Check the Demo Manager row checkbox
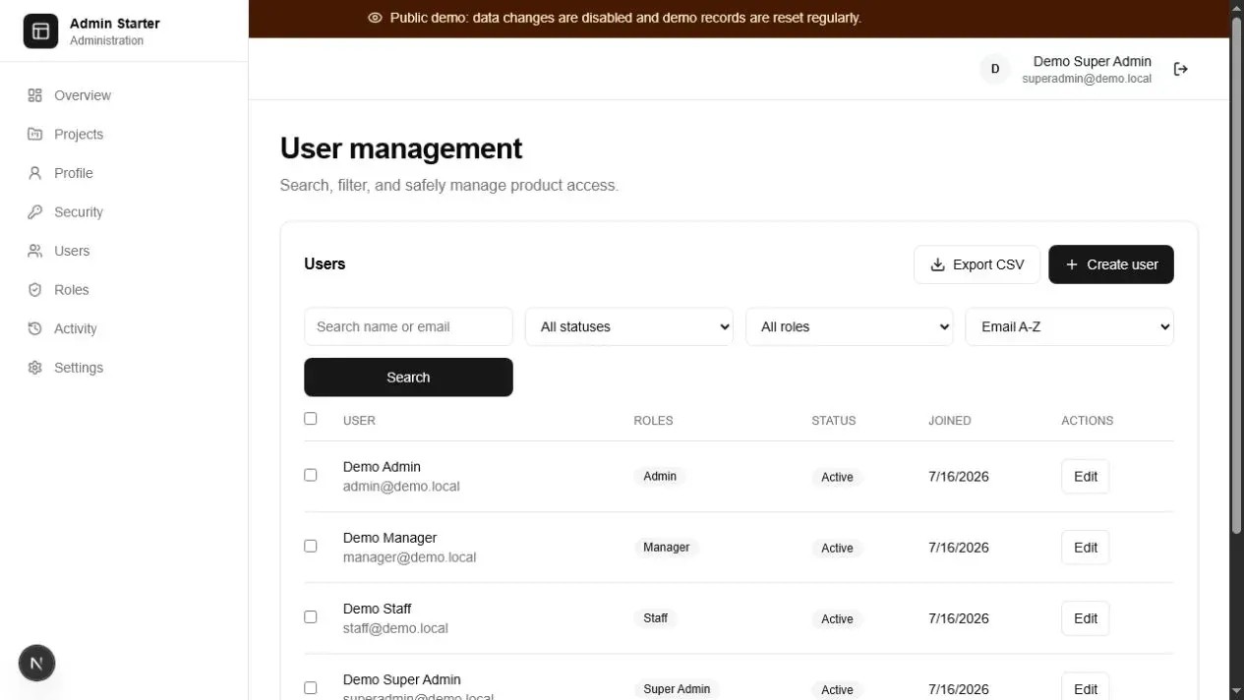The width and height of the screenshot is (1244, 700). [311, 546]
